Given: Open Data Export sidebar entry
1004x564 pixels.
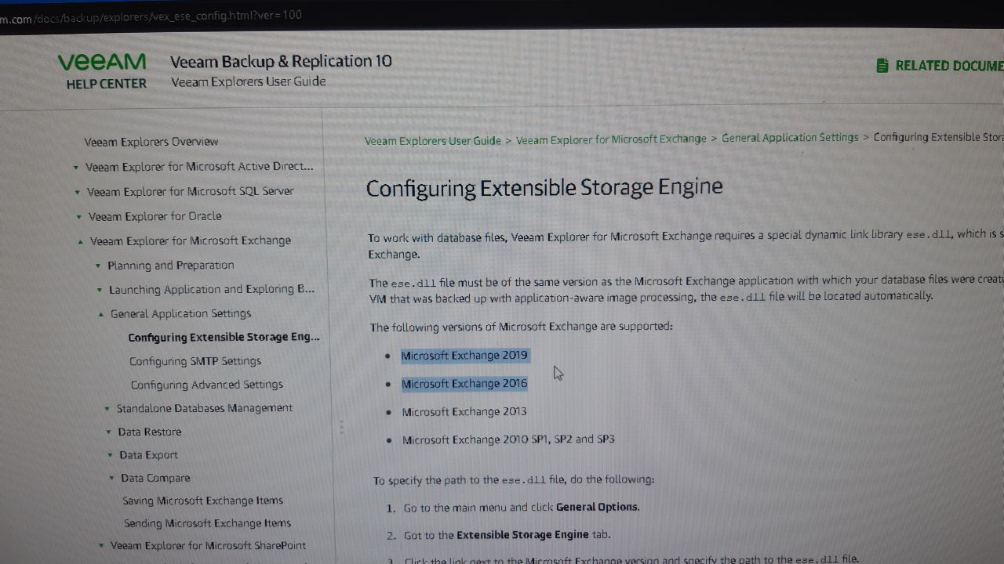Looking at the screenshot, I should (149, 455).
